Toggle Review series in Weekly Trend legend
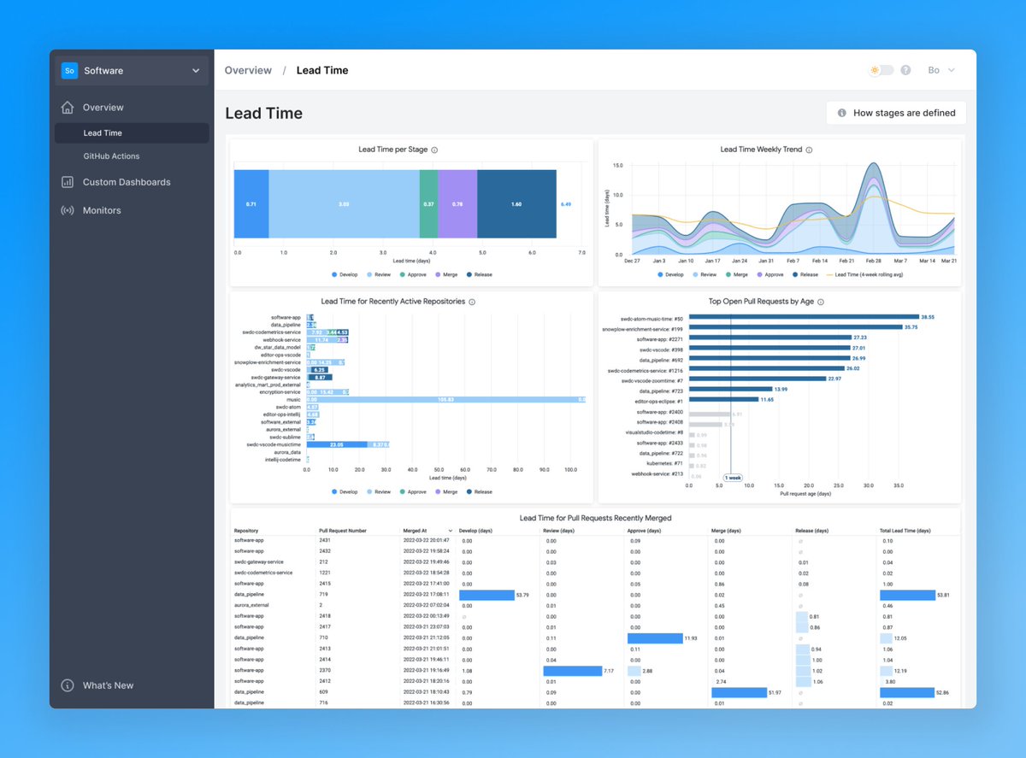1026x758 pixels. pyautogui.click(x=705, y=274)
